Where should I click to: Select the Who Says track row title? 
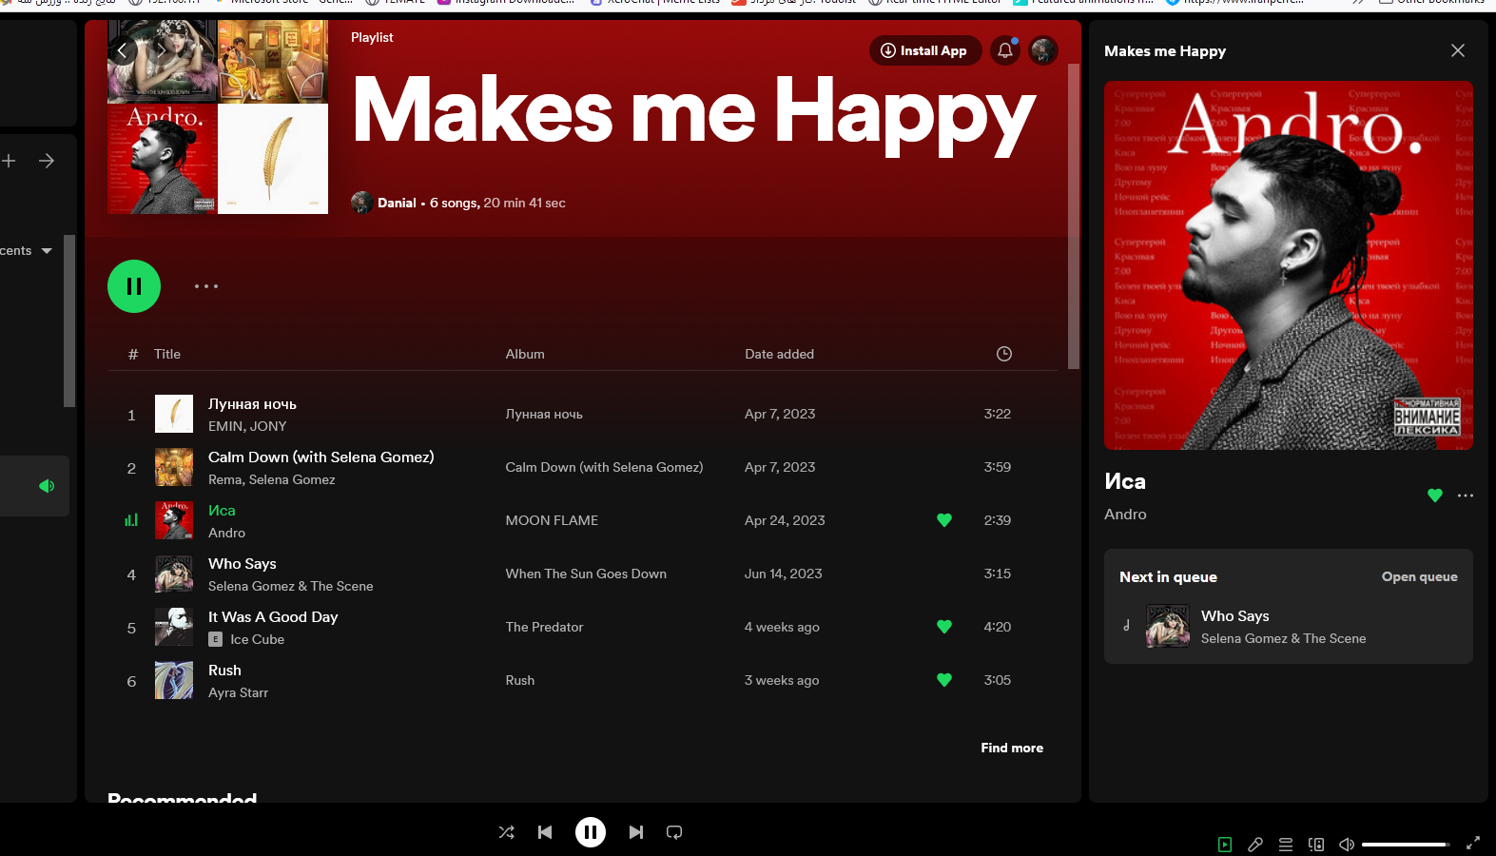[243, 564]
